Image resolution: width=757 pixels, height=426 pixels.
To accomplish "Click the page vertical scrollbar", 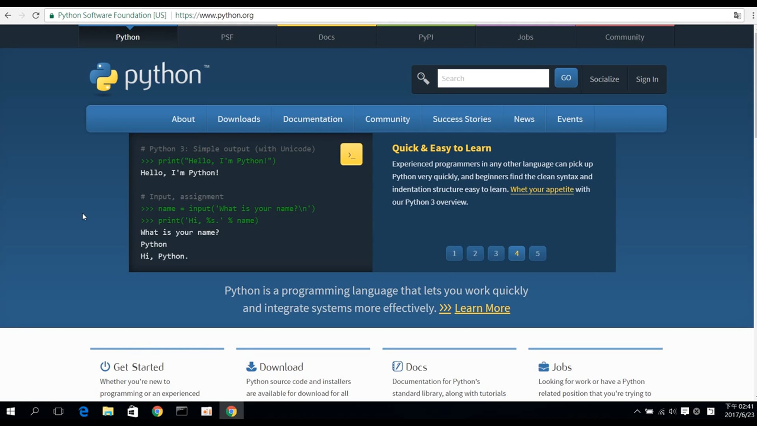I will coord(755,87).
